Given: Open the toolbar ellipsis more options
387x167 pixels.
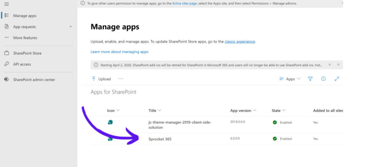Looking at the screenshot, I should 121,79.
